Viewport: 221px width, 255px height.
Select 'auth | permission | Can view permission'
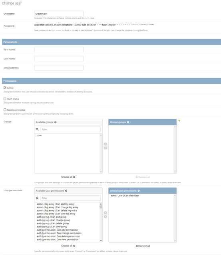[58, 239]
